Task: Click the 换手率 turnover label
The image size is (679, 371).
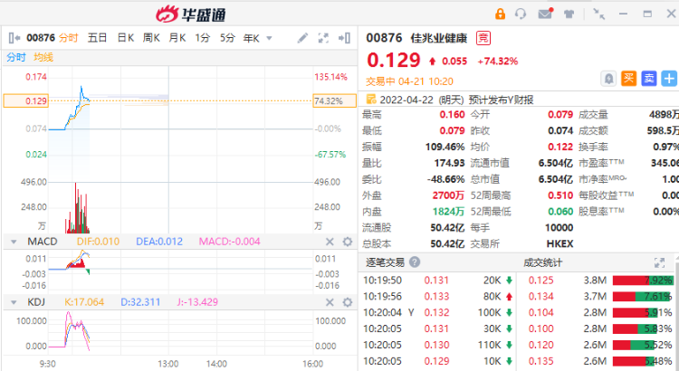Action: [593, 147]
